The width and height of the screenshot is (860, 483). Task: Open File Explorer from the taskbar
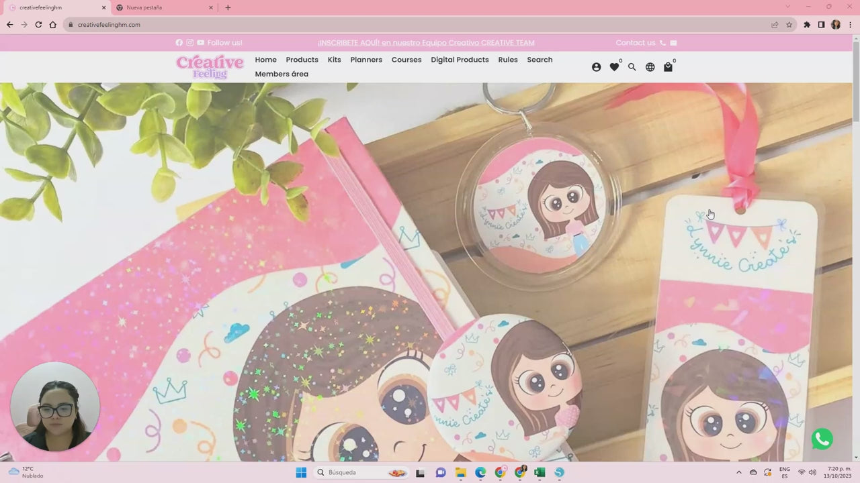click(461, 472)
